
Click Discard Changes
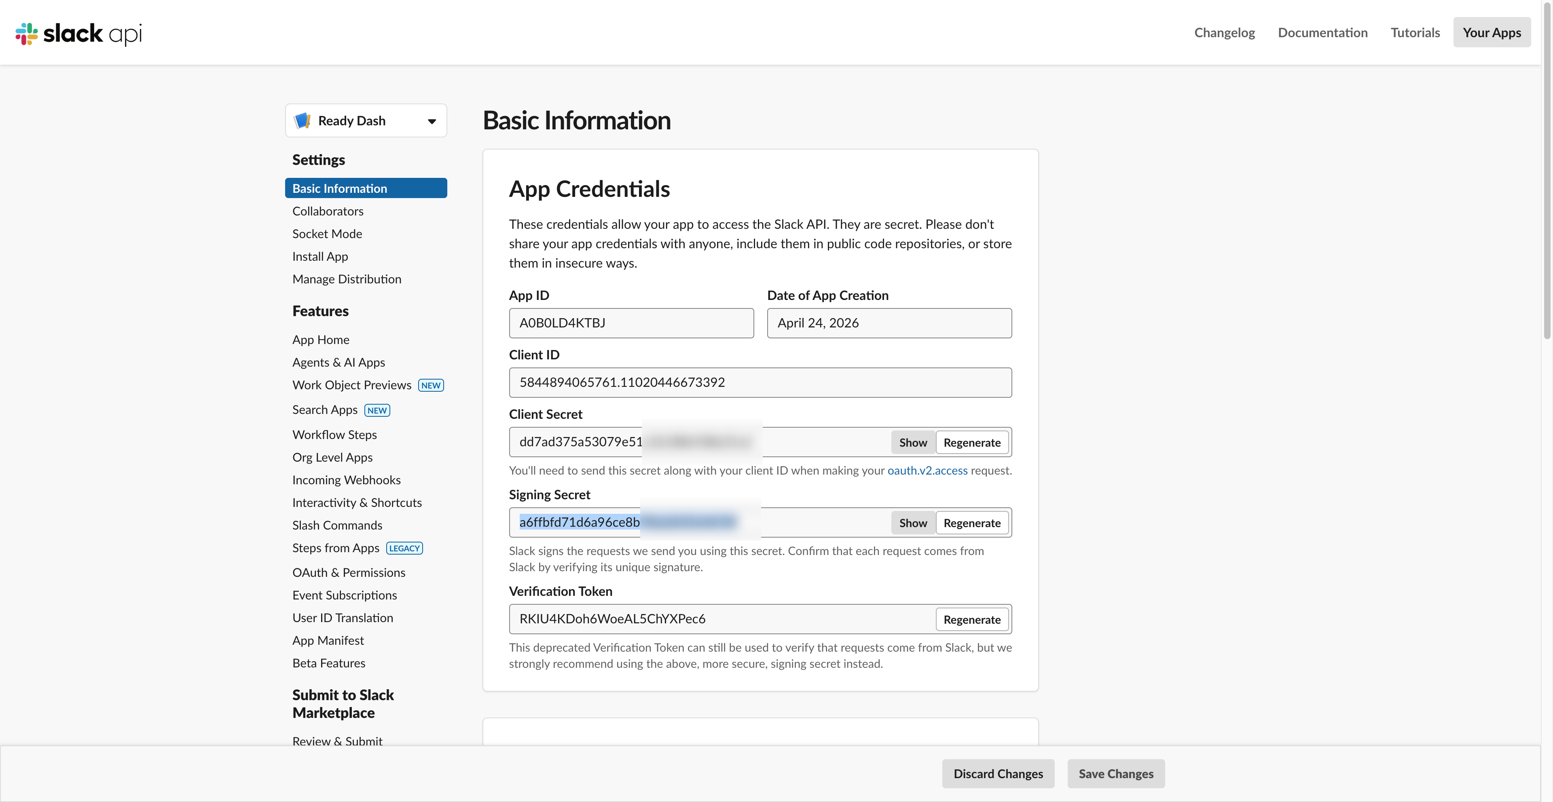[x=998, y=773]
